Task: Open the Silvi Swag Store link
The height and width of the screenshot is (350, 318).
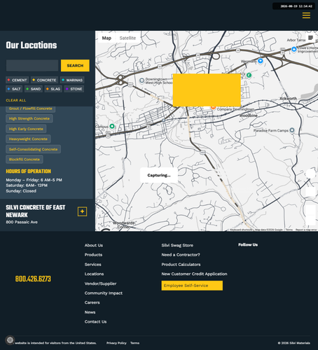Action: [177, 245]
